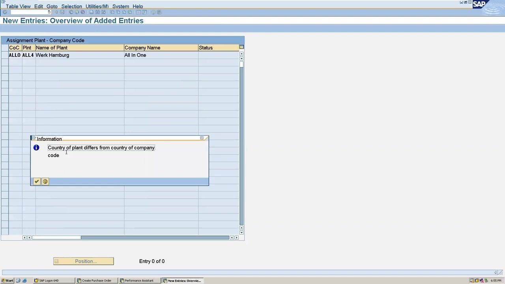
Task: Select the ALL0 row using its row selector
Action: pos(5,55)
